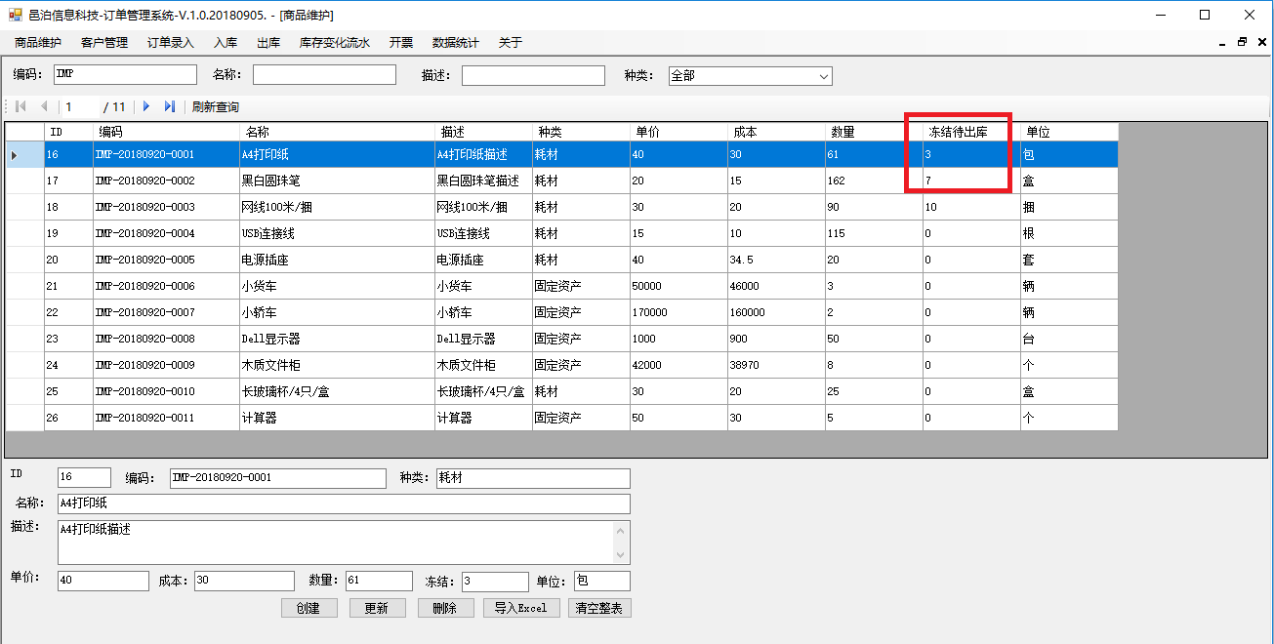Select the USB连接线 name cell

coord(337,233)
